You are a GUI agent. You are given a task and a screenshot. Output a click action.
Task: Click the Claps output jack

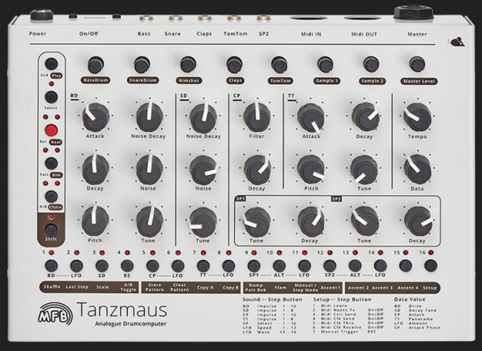pyautogui.click(x=205, y=18)
